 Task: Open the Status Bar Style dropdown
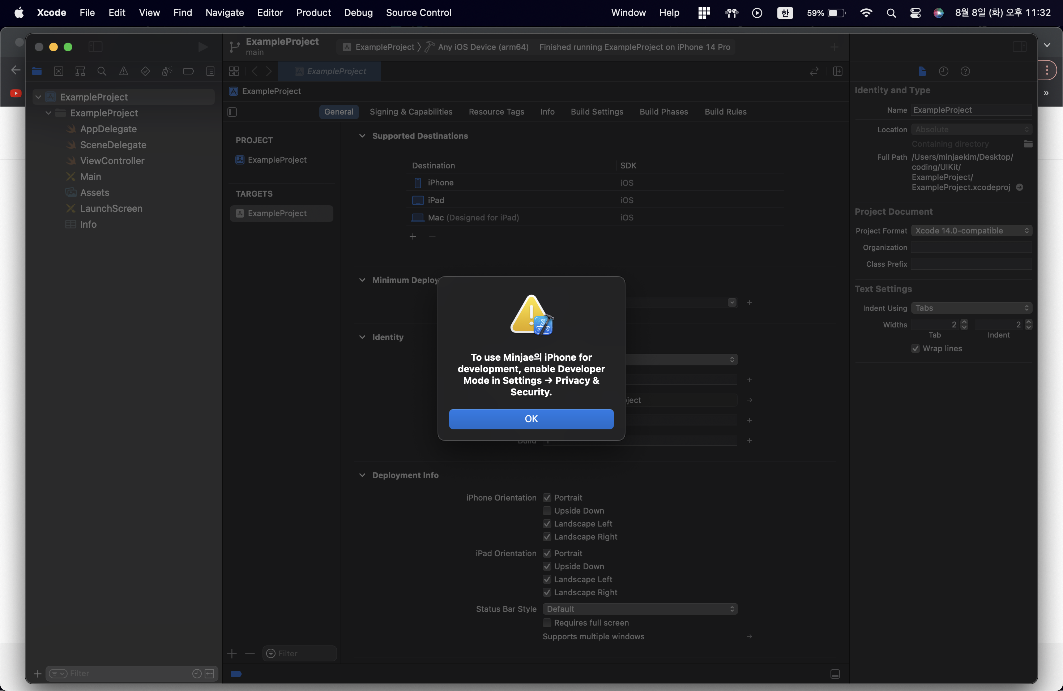[640, 609]
